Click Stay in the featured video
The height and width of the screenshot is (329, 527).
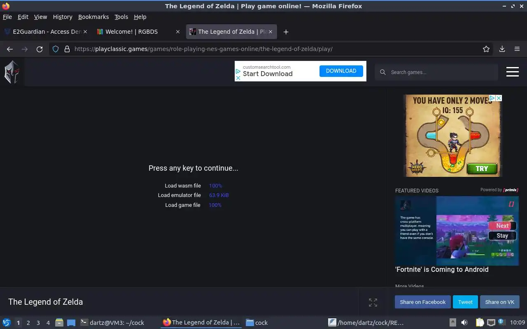502,236
